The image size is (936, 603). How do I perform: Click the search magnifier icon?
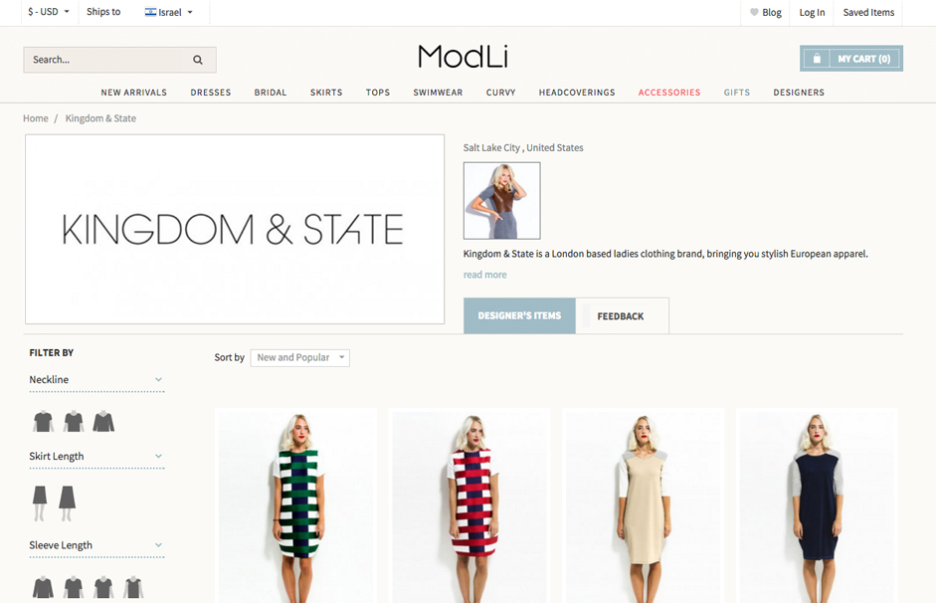point(198,60)
